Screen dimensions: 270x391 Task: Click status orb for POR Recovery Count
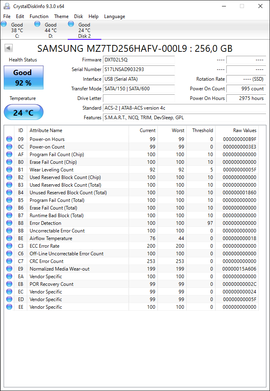point(9,284)
